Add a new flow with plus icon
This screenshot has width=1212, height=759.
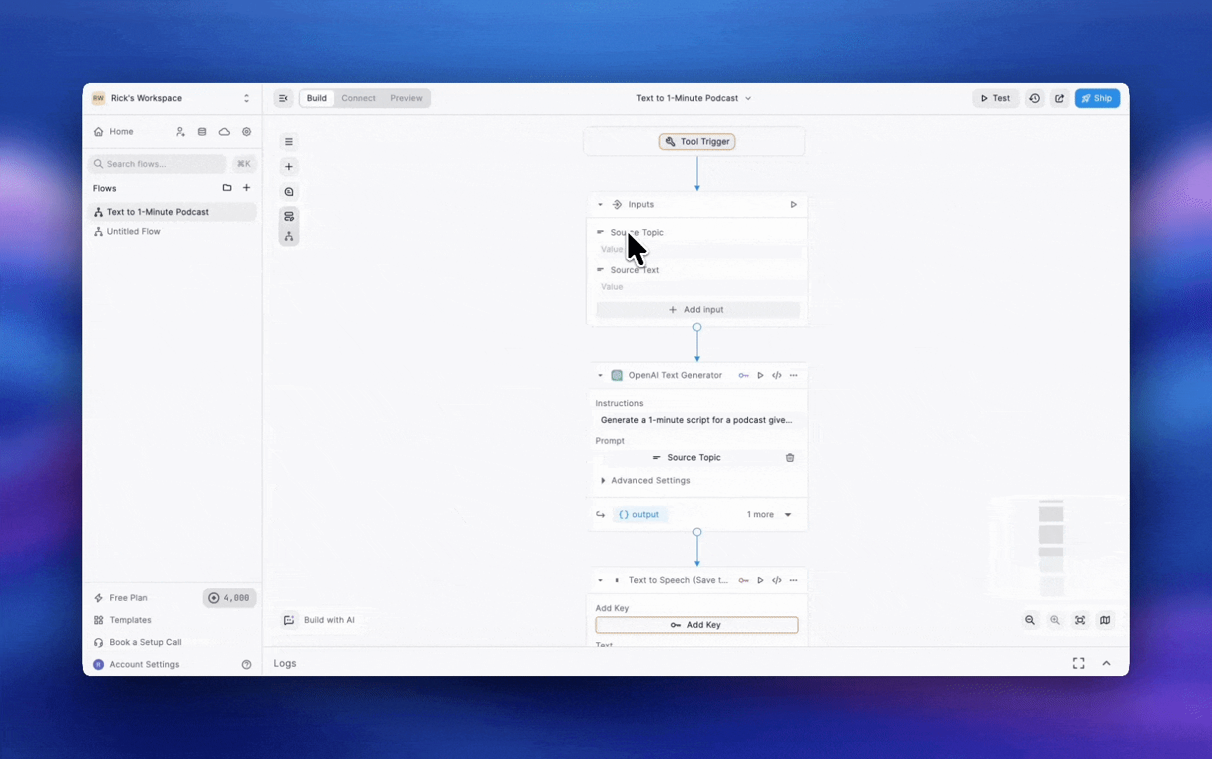(x=247, y=188)
